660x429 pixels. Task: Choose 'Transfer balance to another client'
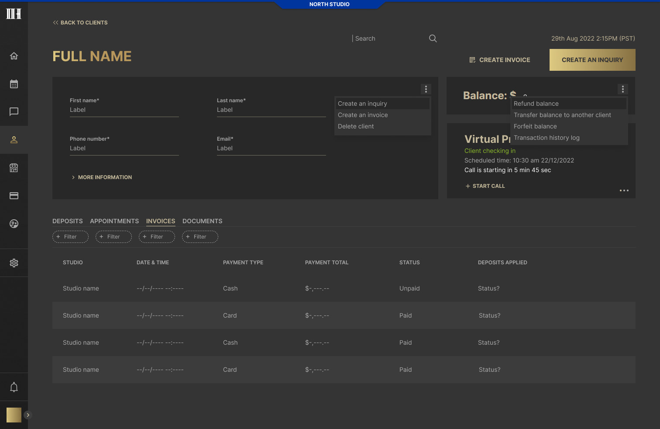(569, 115)
